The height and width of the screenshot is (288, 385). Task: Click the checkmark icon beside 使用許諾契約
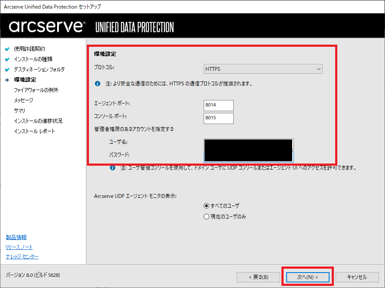(7, 49)
